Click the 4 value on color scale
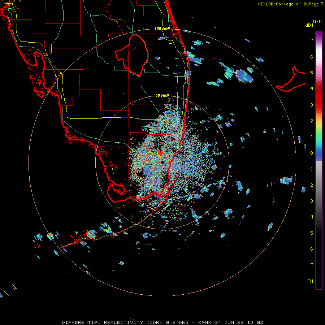Image resolution: width=325 pixels, height=325 pixels. (312, 89)
